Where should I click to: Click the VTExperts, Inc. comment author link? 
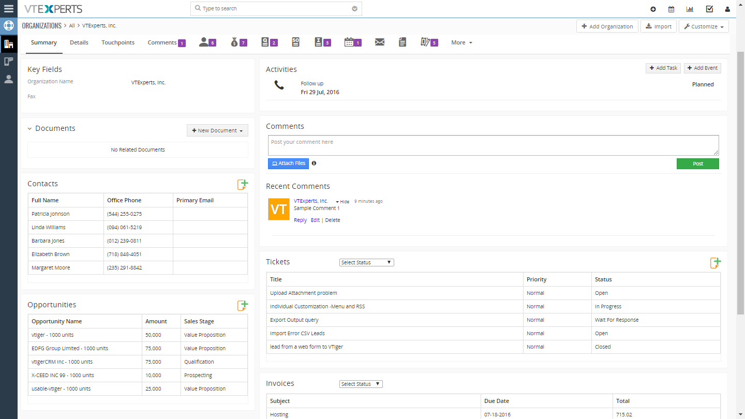pos(311,201)
